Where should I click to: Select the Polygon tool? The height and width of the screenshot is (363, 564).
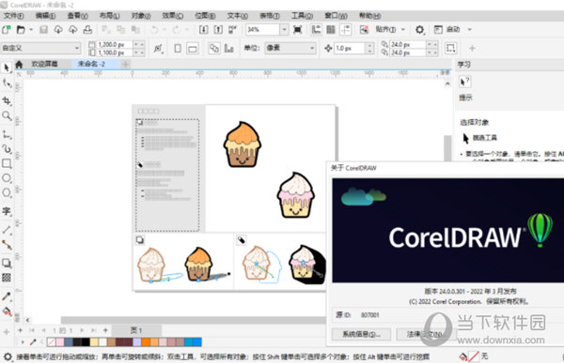pyautogui.click(x=7, y=193)
